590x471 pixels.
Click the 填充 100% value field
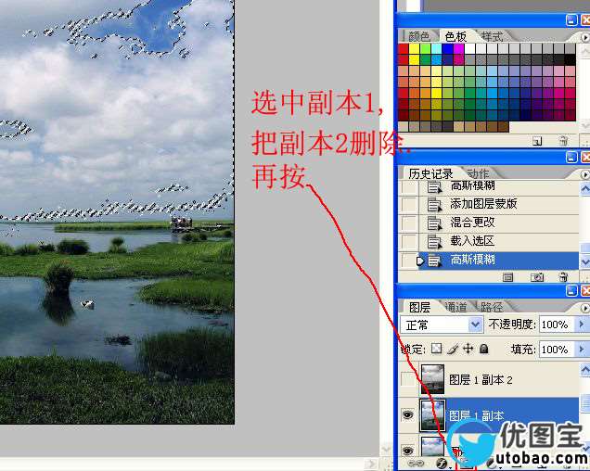pos(557,350)
